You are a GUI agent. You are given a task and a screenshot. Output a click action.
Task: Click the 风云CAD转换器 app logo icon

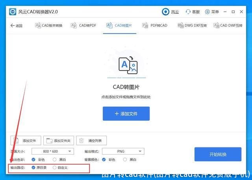pyautogui.click(x=13, y=12)
